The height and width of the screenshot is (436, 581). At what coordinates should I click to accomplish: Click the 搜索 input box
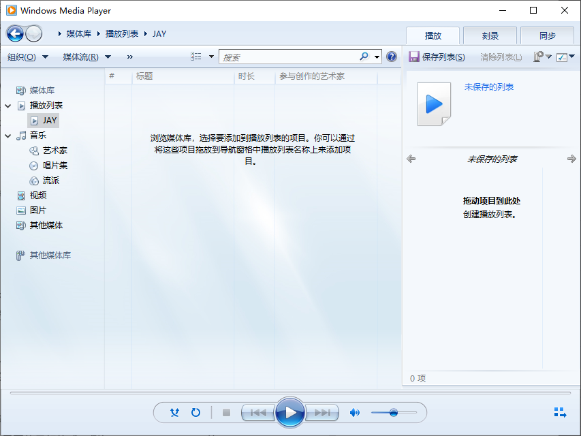[x=289, y=57]
